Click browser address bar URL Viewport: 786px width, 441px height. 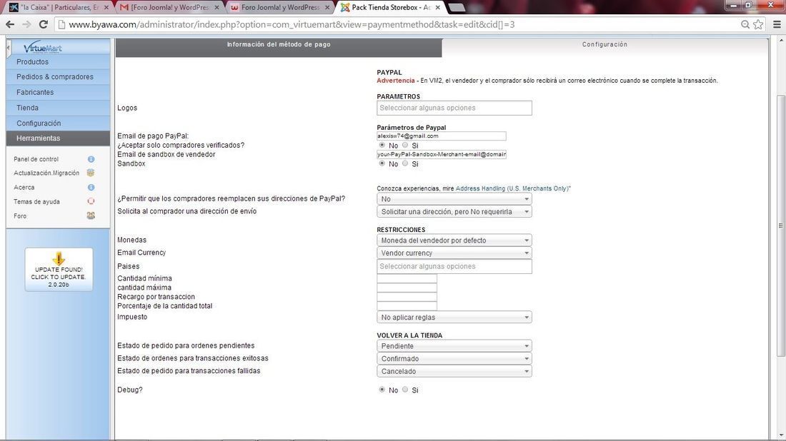(292, 24)
